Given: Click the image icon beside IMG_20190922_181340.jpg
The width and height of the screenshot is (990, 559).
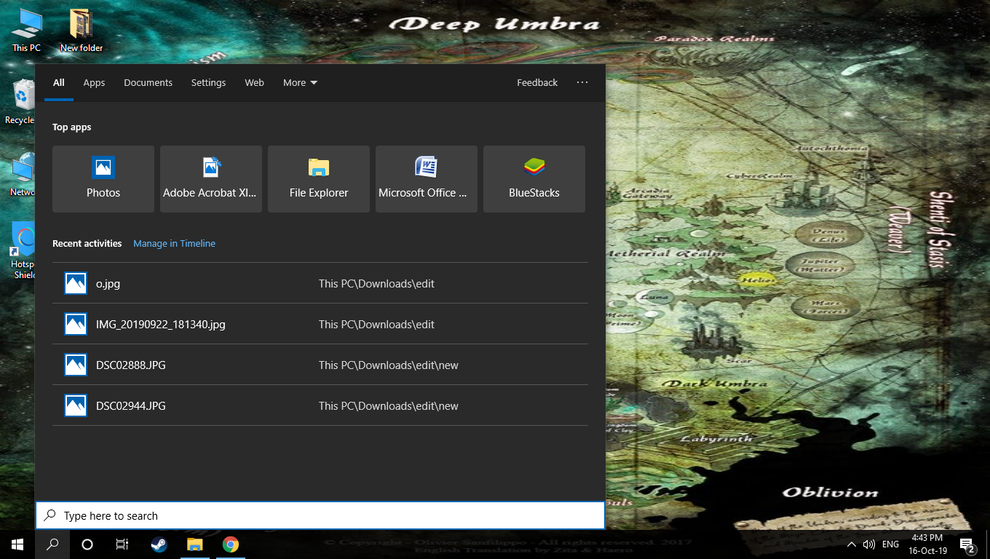Looking at the screenshot, I should tap(76, 324).
